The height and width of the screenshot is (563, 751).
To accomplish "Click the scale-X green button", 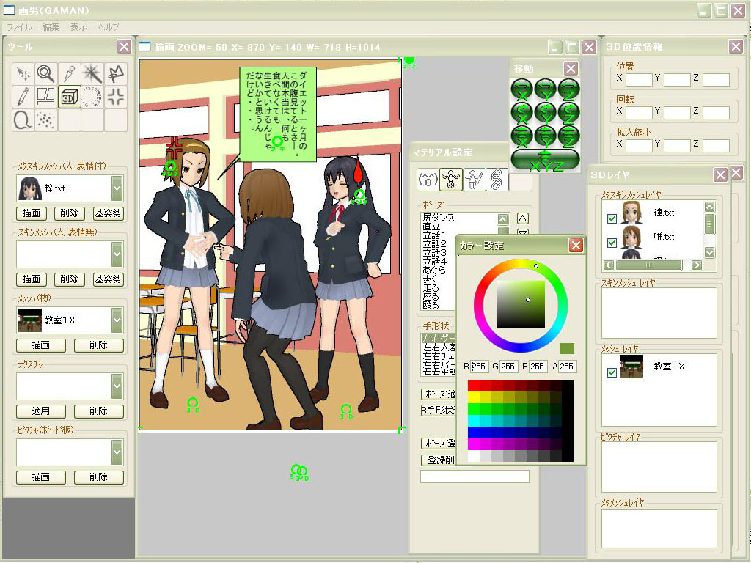I will (522, 136).
